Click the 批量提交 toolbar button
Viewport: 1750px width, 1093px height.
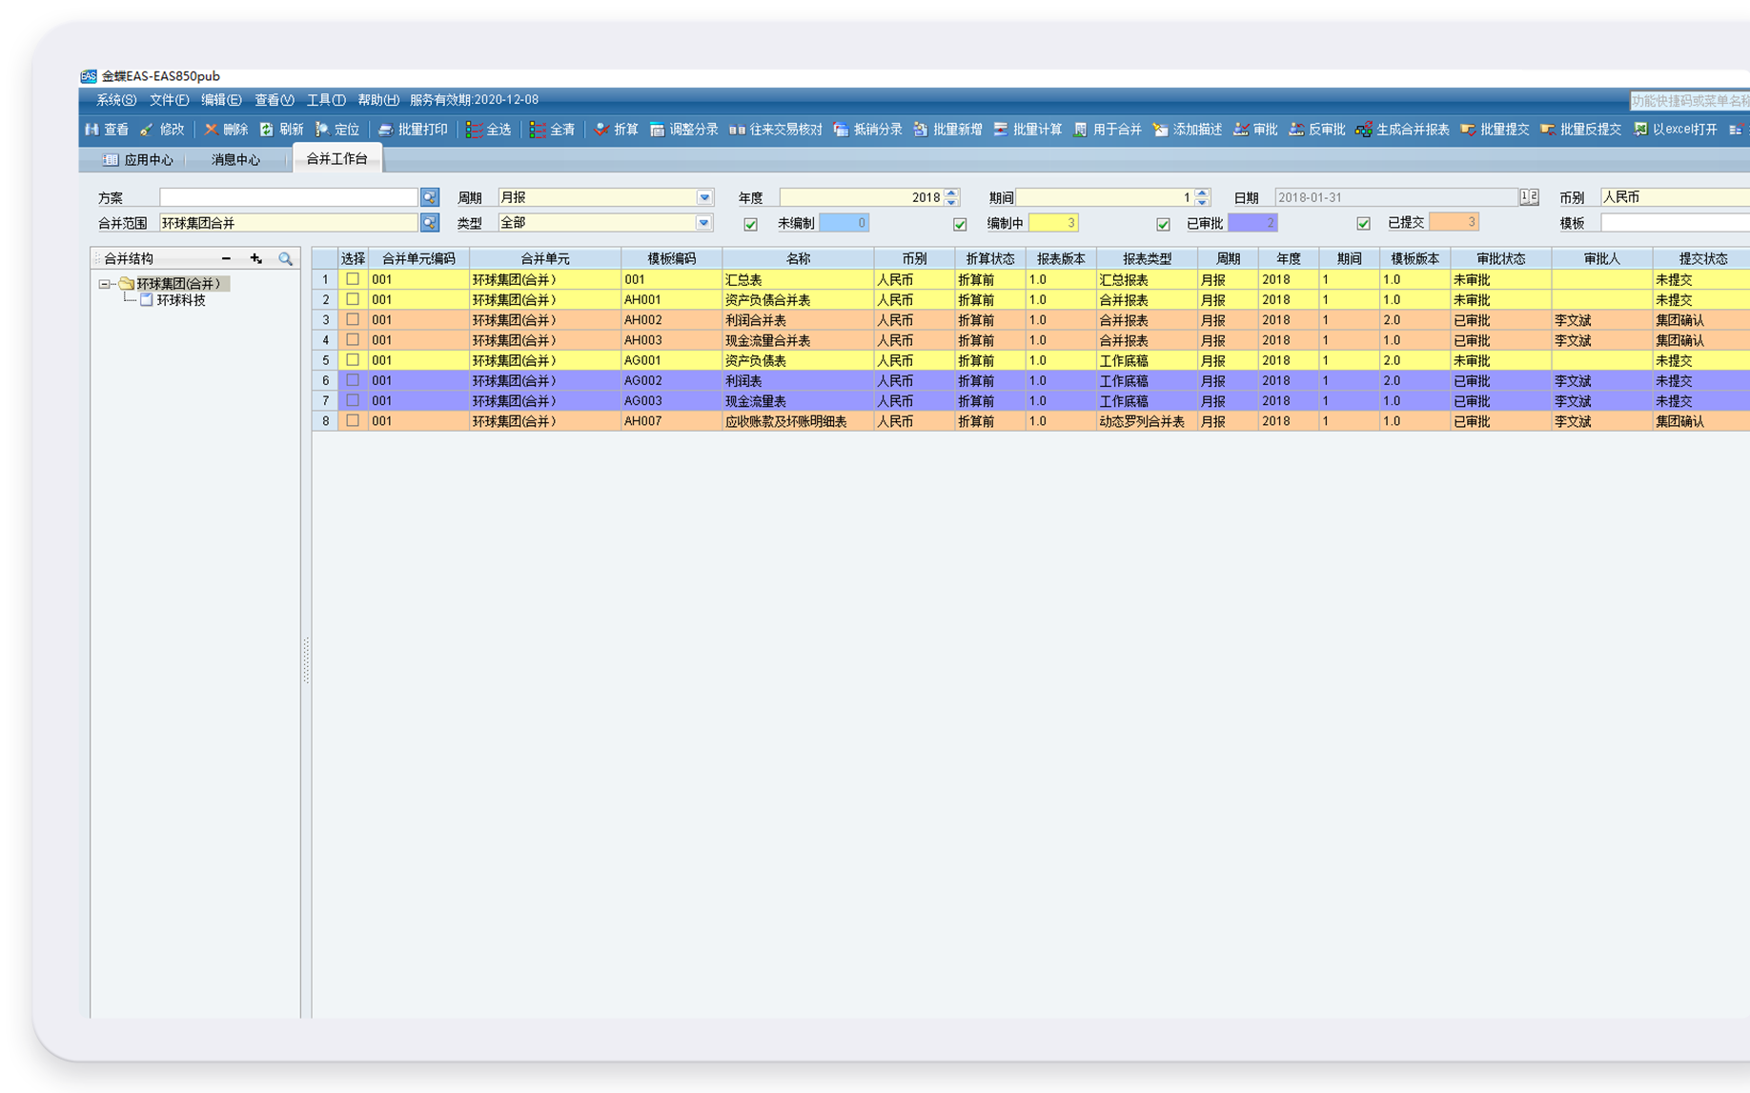(x=1495, y=130)
